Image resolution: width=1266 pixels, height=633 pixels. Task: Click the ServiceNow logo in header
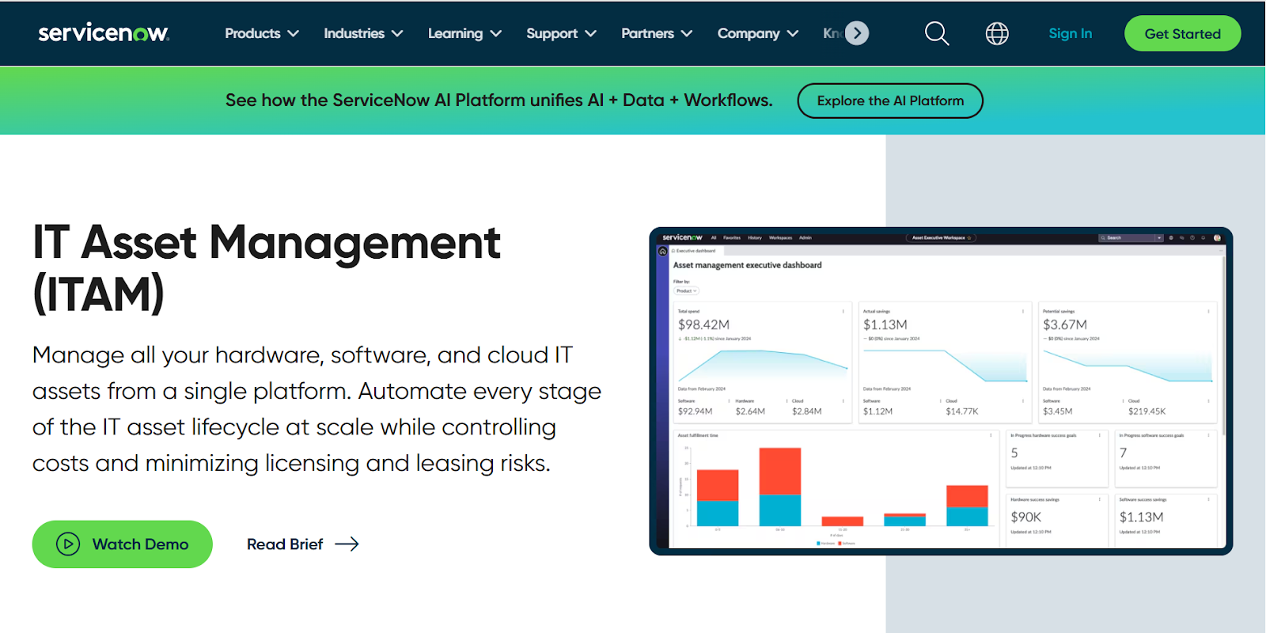coord(104,33)
